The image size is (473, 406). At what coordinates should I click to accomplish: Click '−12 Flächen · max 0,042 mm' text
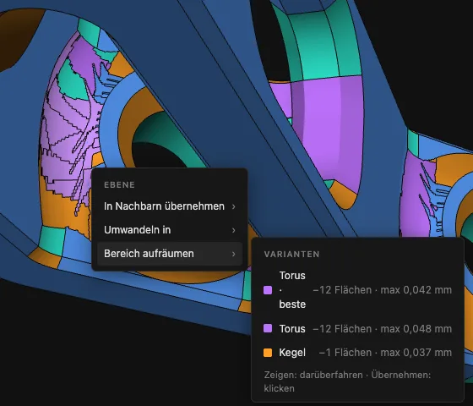click(x=382, y=290)
